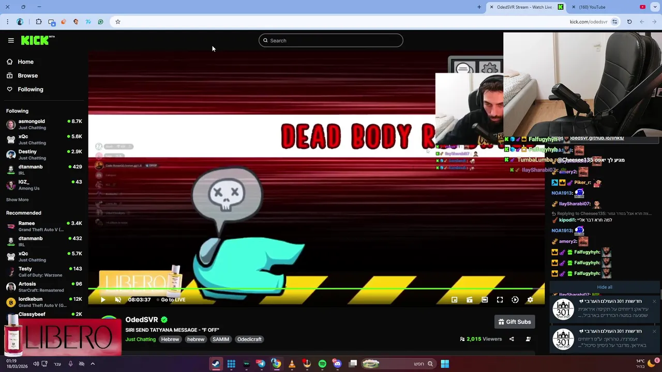662x372 pixels.
Task: View site information for kick.com
Action: coord(614,22)
